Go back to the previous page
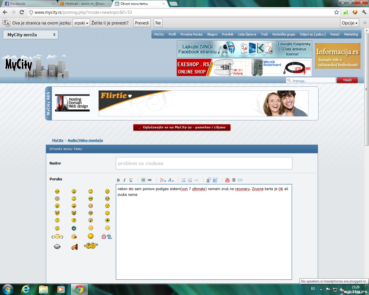The width and height of the screenshot is (369, 295). [x=5, y=12]
